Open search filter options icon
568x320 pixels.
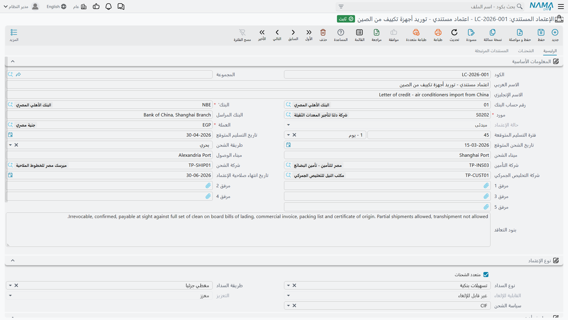tap(341, 7)
